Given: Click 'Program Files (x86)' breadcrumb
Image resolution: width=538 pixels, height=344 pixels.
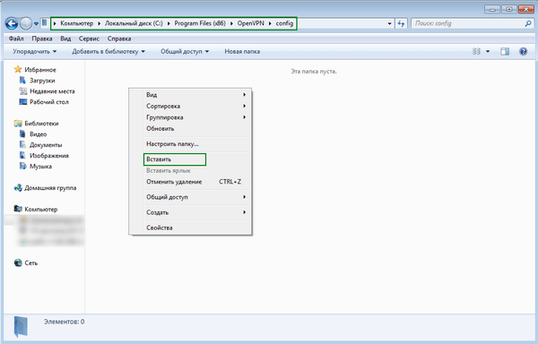Looking at the screenshot, I should (200, 23).
